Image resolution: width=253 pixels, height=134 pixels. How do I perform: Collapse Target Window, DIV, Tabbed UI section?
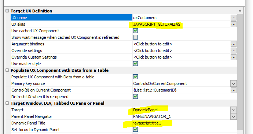coord(7,103)
